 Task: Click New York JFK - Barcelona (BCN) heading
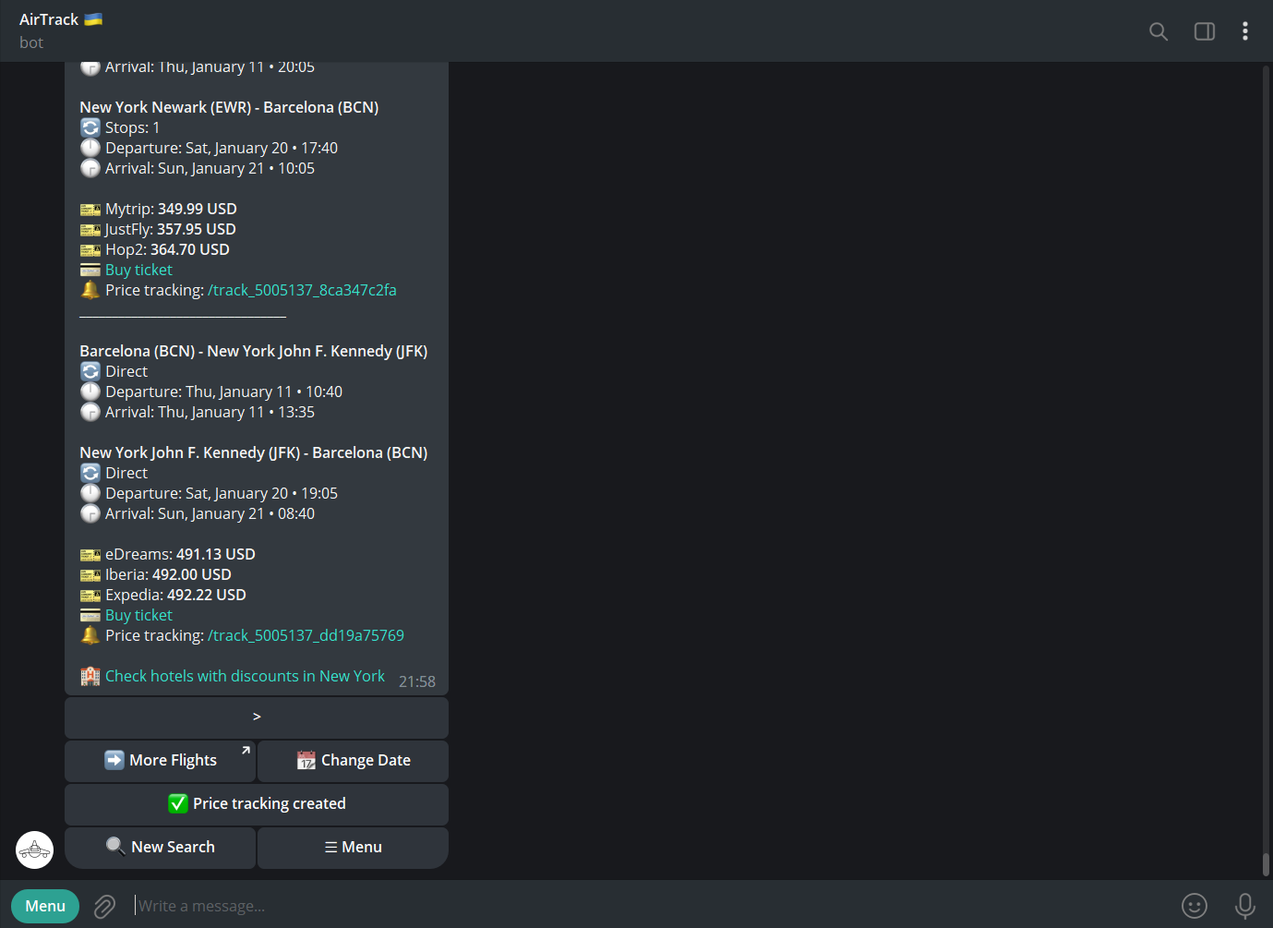[254, 452]
